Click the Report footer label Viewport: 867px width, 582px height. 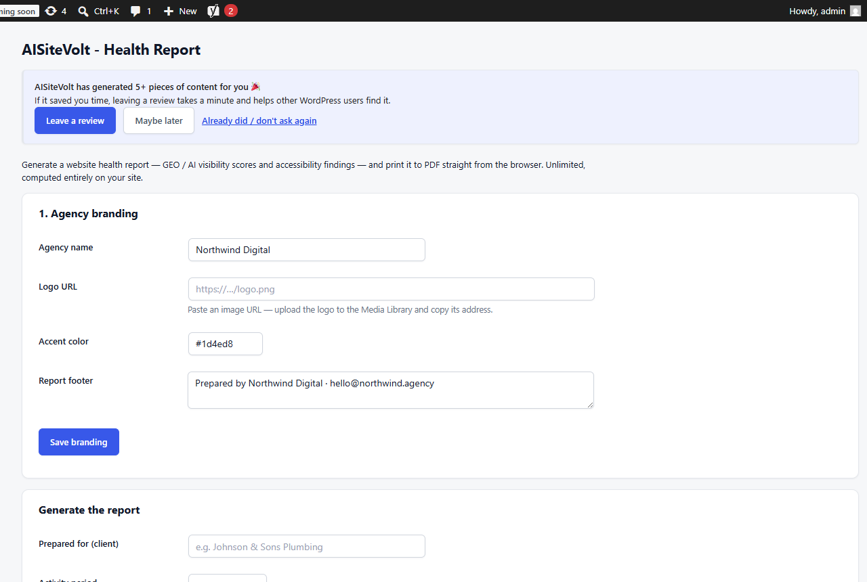[x=66, y=381]
